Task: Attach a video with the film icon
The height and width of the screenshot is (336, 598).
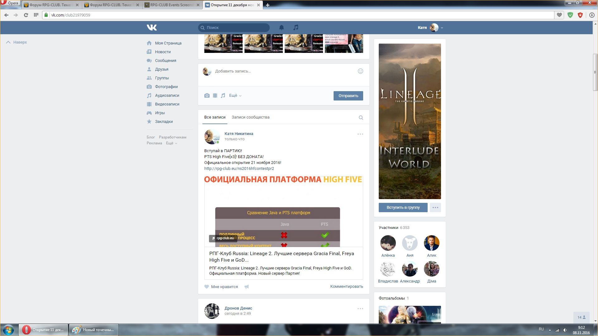Action: [x=215, y=96]
